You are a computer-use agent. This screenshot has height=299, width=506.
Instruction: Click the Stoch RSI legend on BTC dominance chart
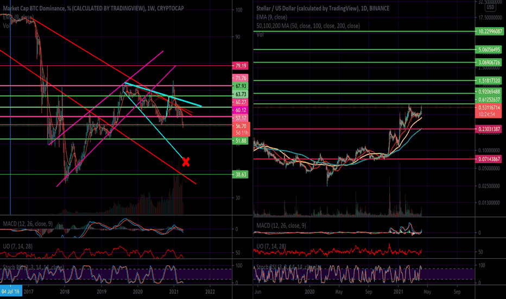[x=33, y=267]
